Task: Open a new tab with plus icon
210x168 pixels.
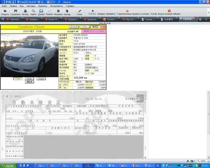Action: click(200, 20)
